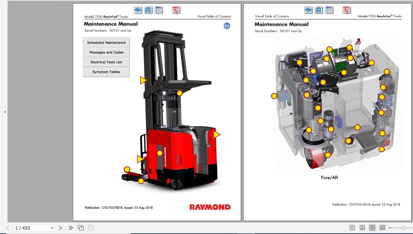Select the two-page side-by-side view
413x234 pixels.
click(372, 228)
